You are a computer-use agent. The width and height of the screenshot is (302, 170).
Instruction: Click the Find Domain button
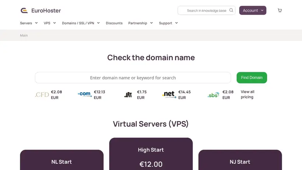pos(252,78)
